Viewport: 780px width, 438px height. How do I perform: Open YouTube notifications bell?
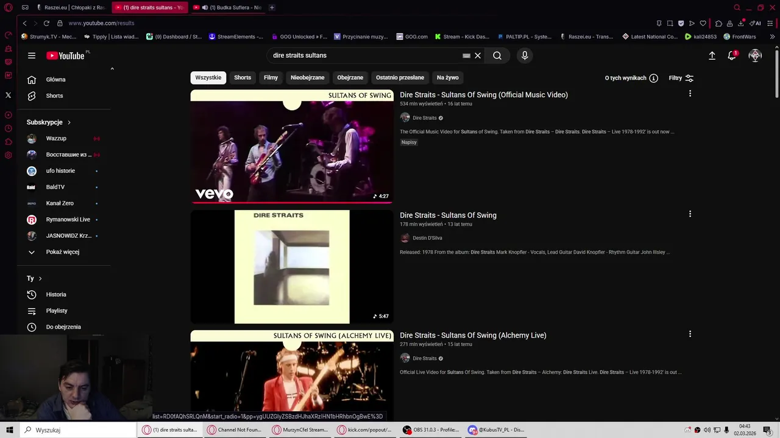tap(732, 55)
